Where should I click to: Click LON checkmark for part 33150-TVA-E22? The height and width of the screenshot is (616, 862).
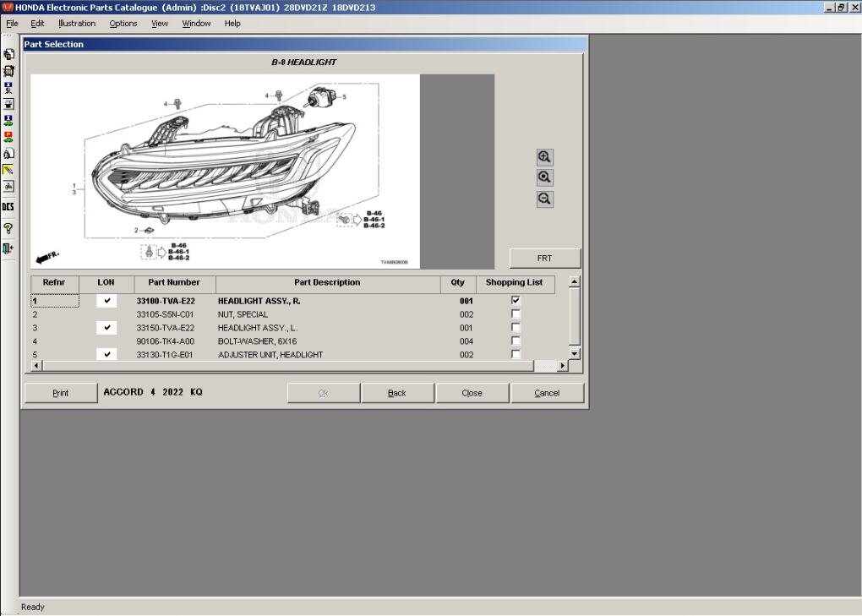106,328
